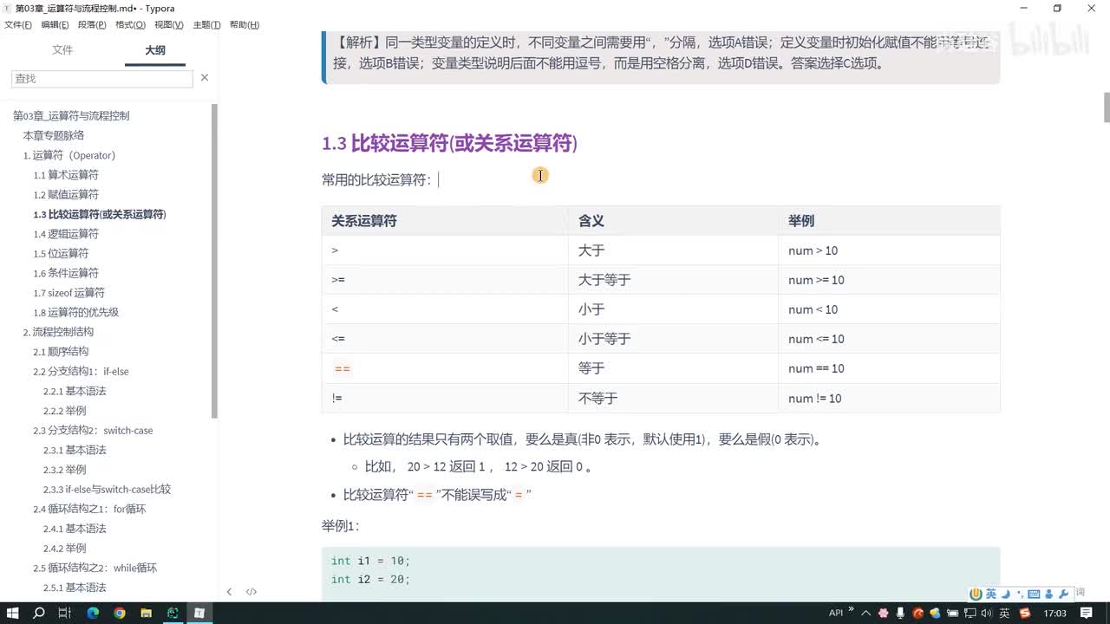Viewport: 1110px width, 624px height.
Task: Go to 1. 运算符 (Operator) outline entry
Action: tap(69, 155)
